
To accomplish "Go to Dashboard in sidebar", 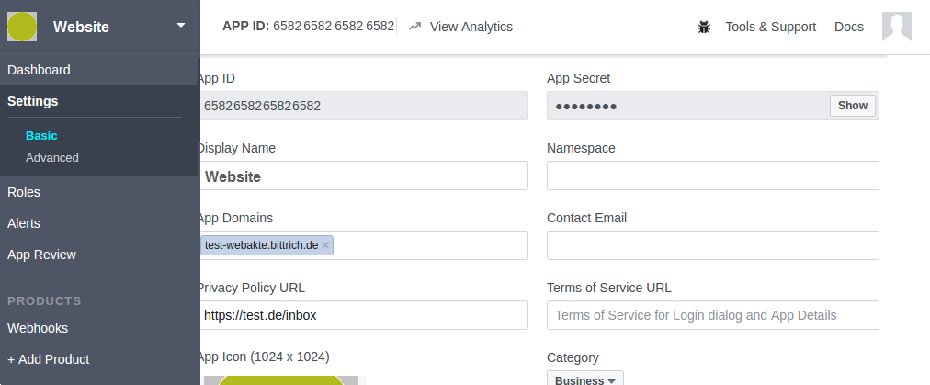I will click(x=39, y=70).
